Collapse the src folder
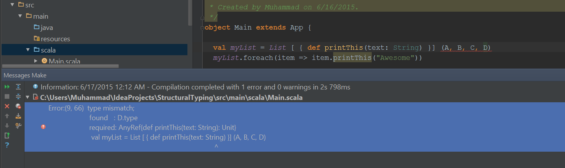The height and width of the screenshot is (168, 565). click(12, 5)
